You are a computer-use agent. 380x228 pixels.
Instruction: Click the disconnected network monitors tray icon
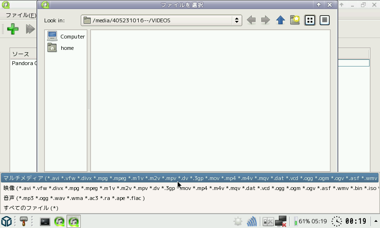tap(281, 221)
